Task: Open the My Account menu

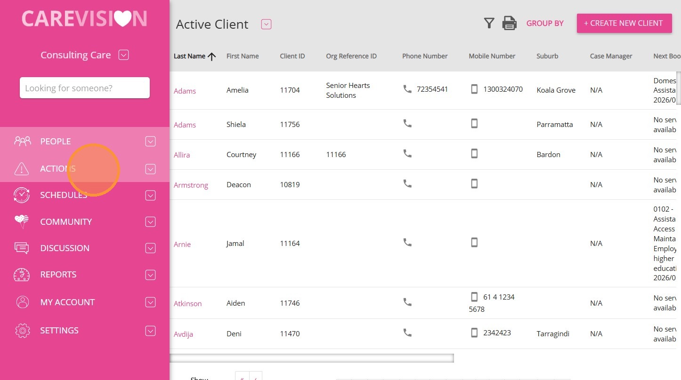Action: 67,302
